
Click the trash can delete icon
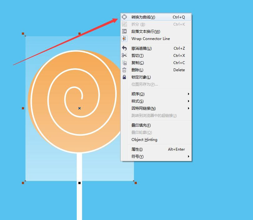[124, 70]
